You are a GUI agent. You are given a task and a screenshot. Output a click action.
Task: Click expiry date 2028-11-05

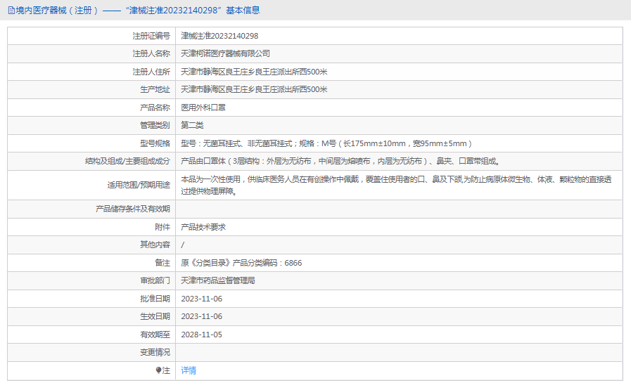coord(202,335)
